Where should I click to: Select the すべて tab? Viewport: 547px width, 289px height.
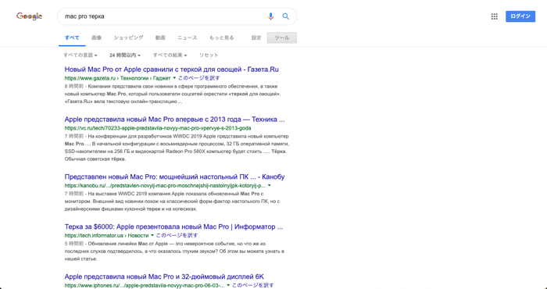[x=72, y=37]
